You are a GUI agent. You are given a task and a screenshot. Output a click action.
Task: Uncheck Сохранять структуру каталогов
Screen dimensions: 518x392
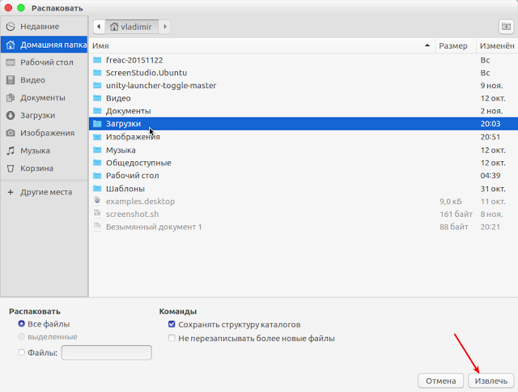click(172, 324)
